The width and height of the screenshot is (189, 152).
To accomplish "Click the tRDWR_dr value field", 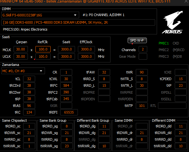I will click(x=142, y=133).
